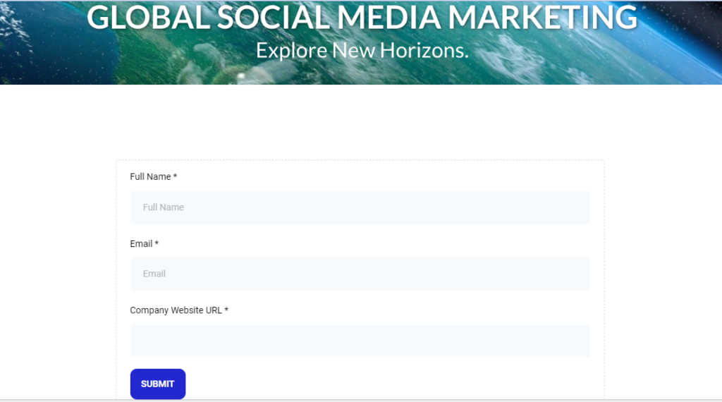Click the asterisk beside the Full Name label
Viewport: 722px width, 402px height.
175,176
